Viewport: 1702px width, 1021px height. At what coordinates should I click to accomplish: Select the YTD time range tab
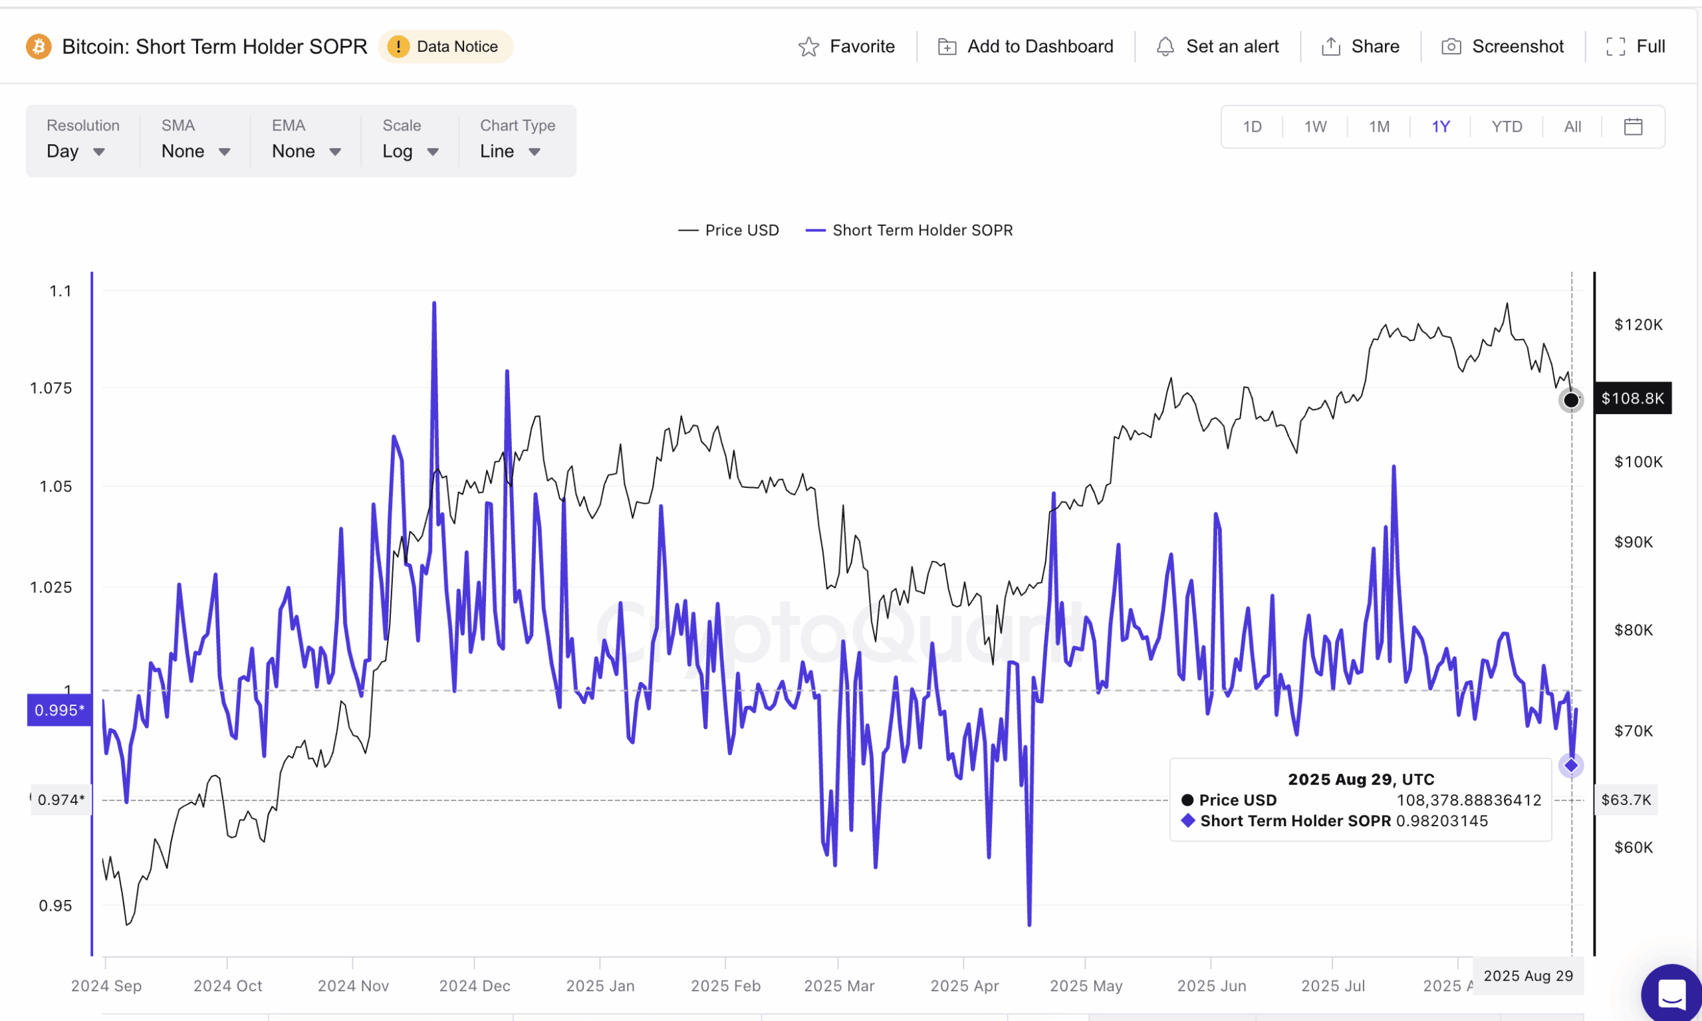(x=1506, y=126)
